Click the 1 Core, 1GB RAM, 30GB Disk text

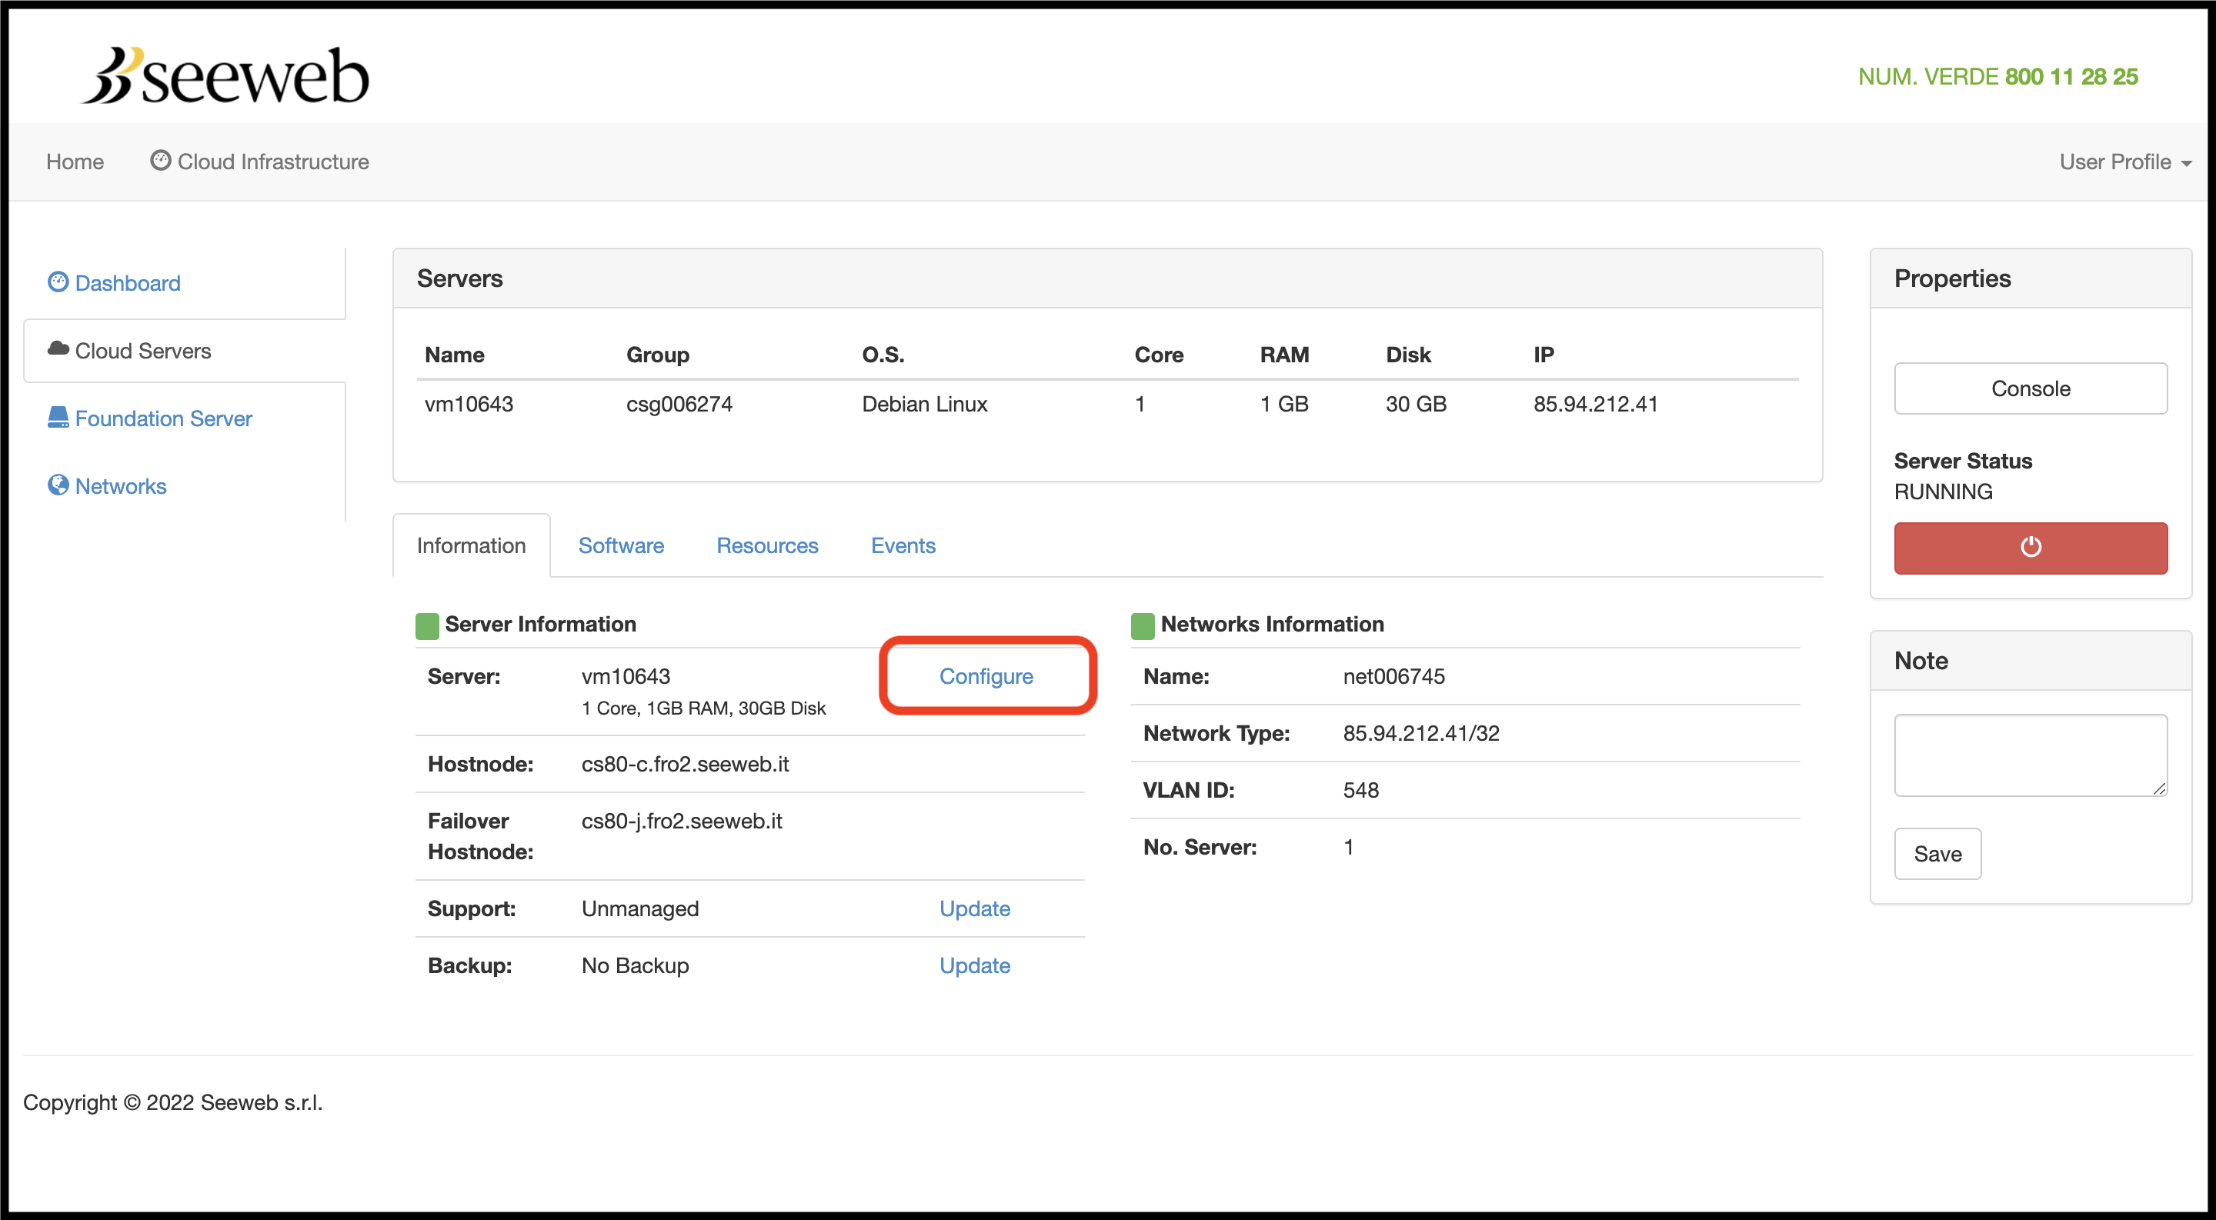coord(703,708)
